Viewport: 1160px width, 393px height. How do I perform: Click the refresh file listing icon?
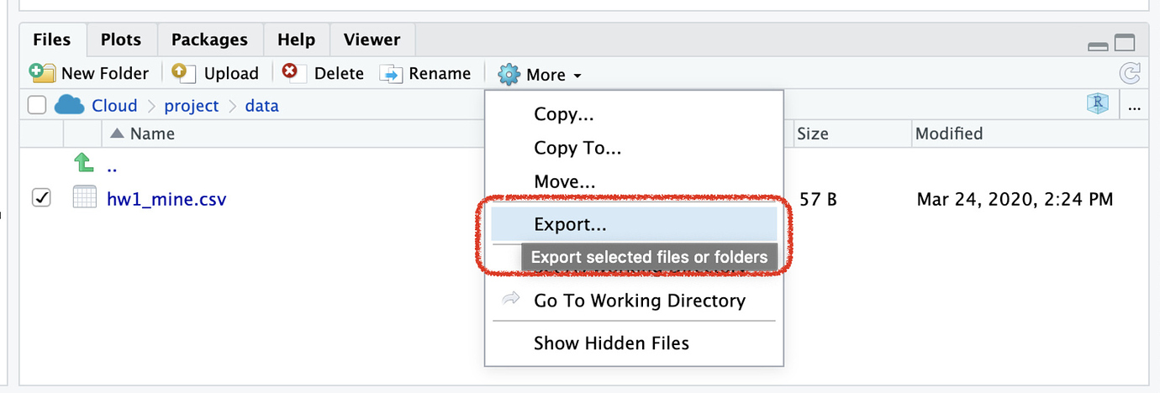tap(1130, 74)
